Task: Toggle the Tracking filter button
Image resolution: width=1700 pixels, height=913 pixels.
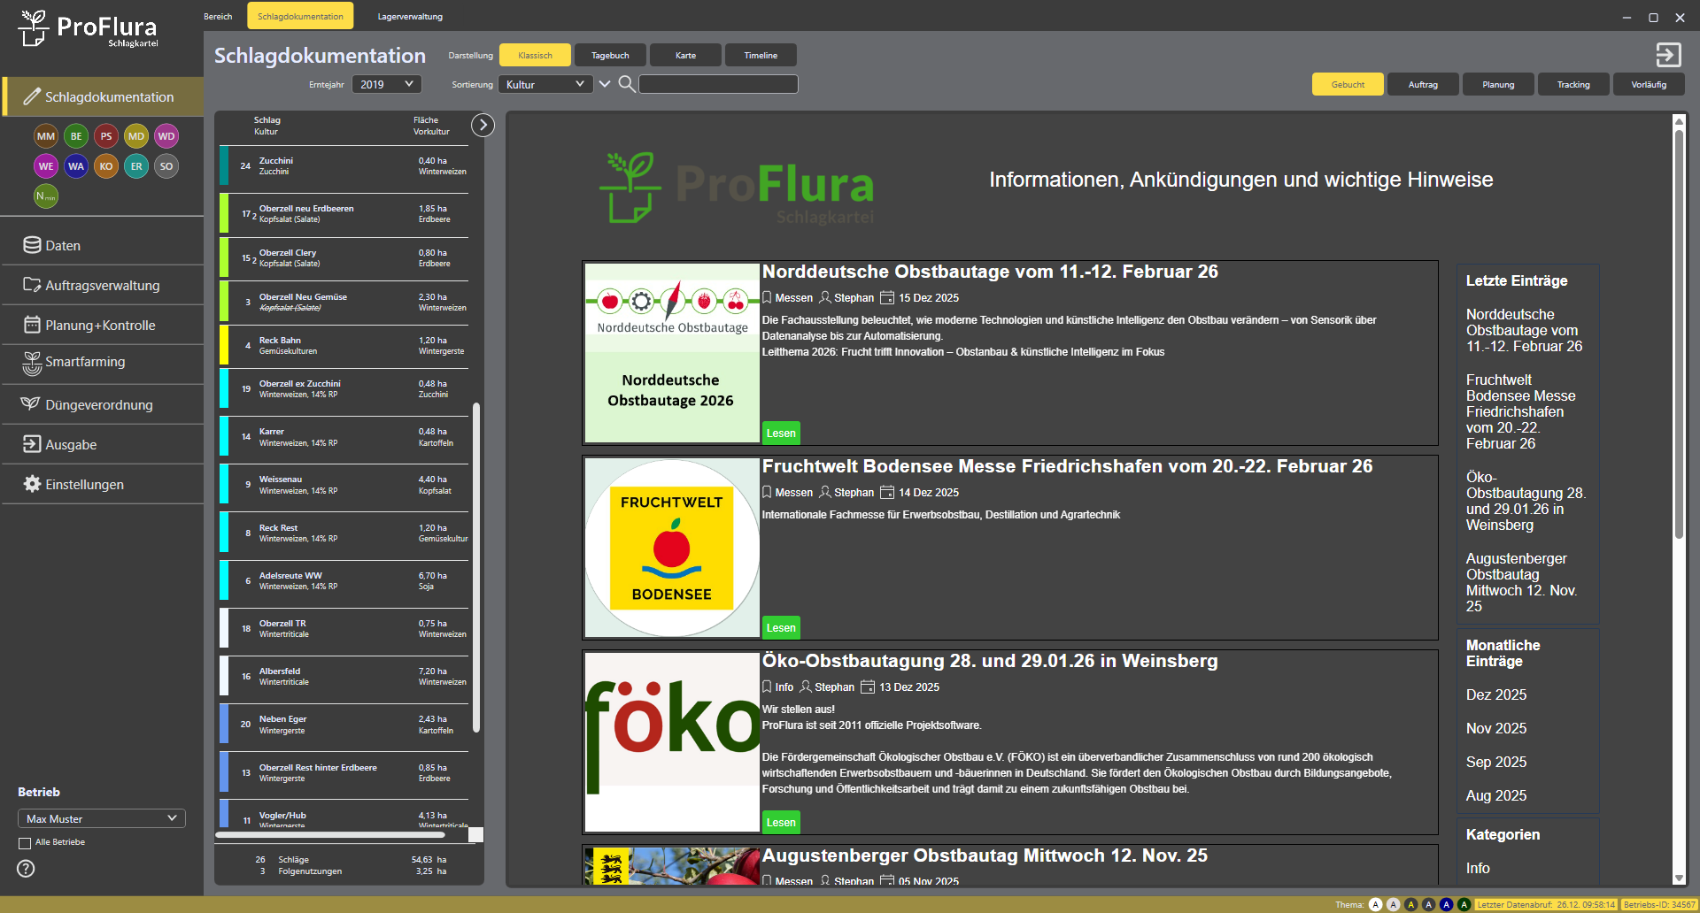Action: [x=1572, y=84]
